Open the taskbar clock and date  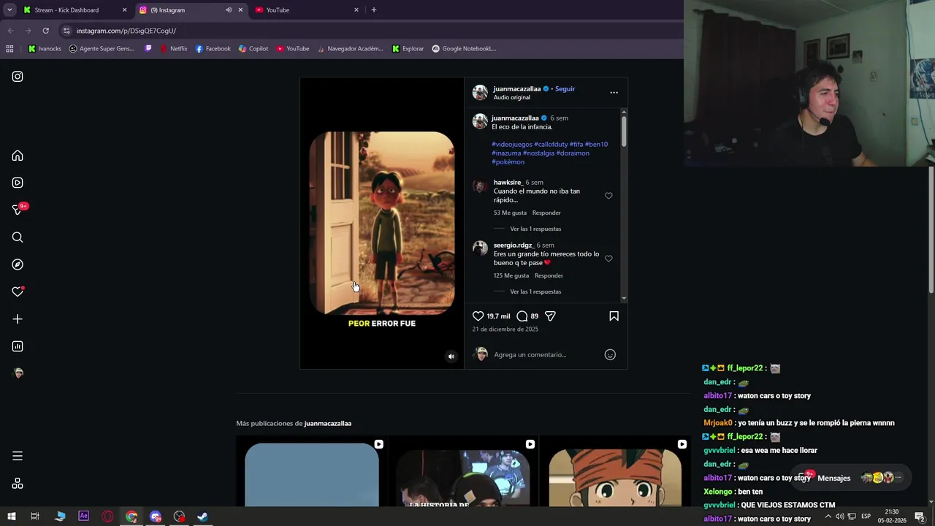pyautogui.click(x=892, y=517)
